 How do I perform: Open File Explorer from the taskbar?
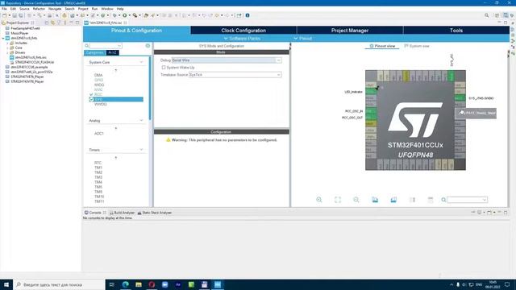tap(139, 284)
